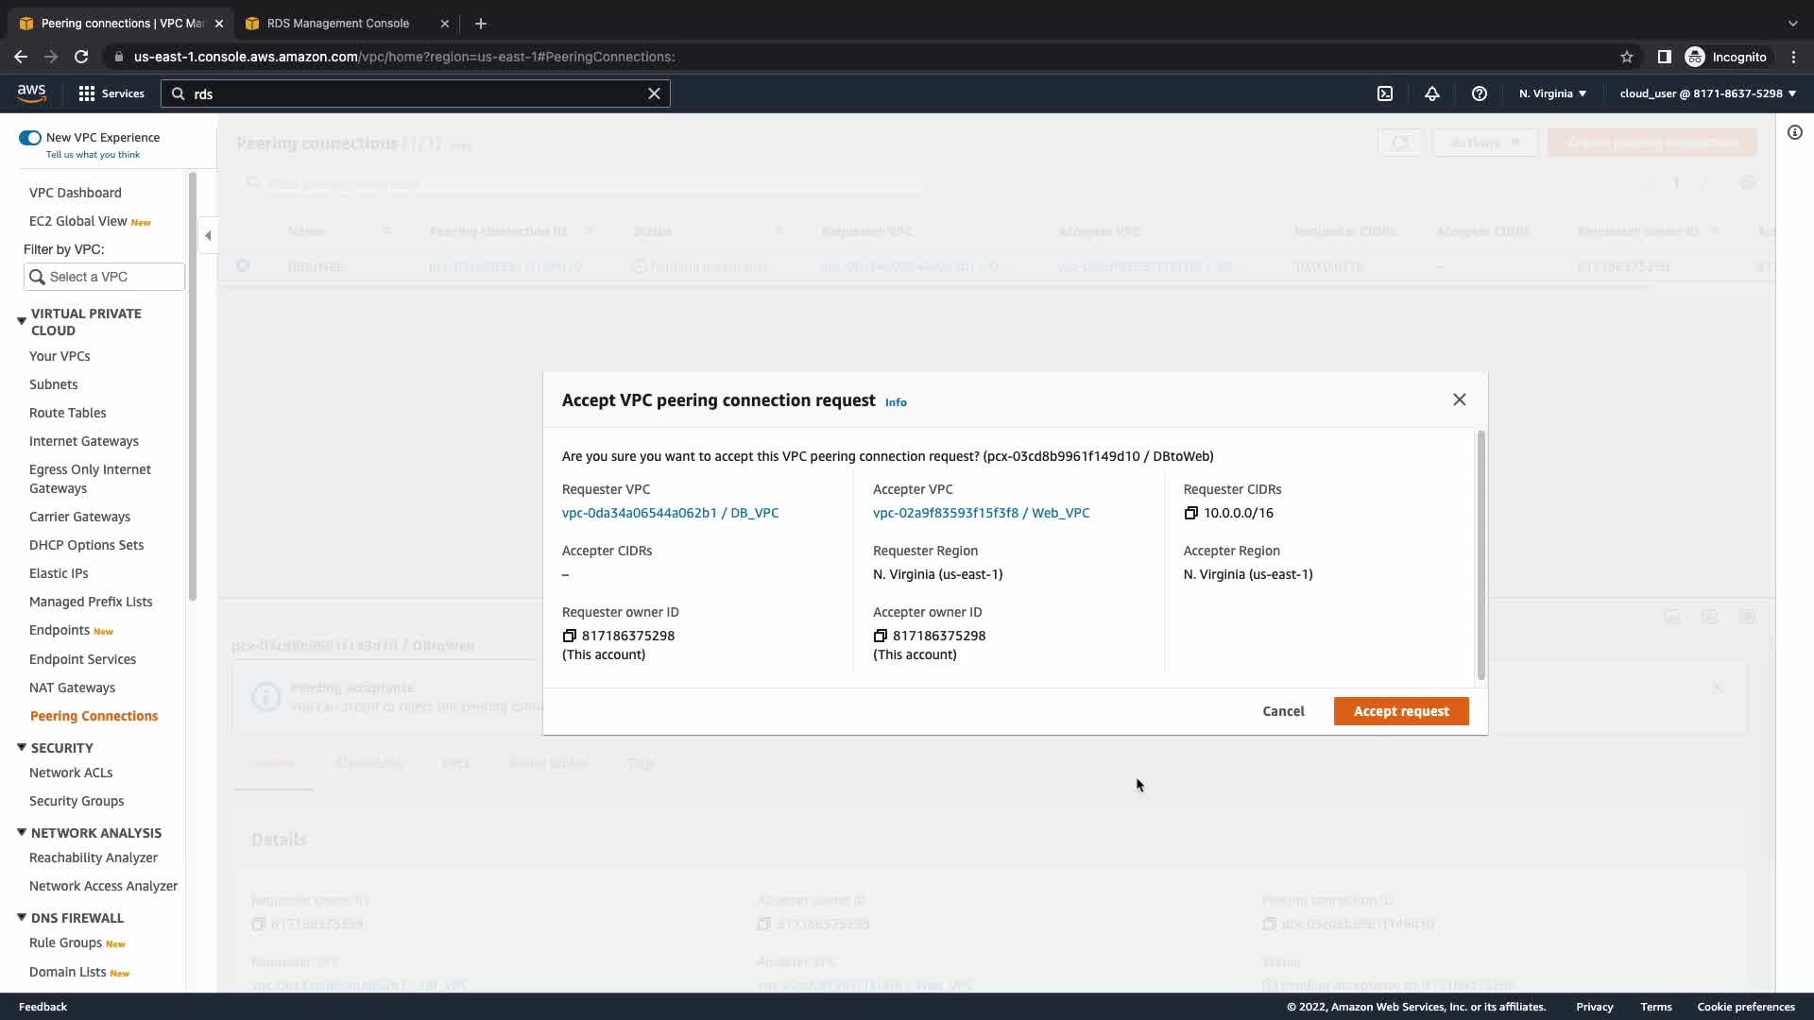Click the dialog's vertical scrollbar

tap(1480, 555)
